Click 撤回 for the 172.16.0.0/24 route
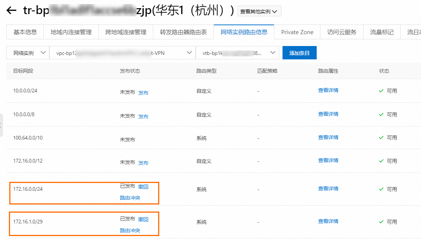Viewport: 421px width, 239px height. pos(144,187)
